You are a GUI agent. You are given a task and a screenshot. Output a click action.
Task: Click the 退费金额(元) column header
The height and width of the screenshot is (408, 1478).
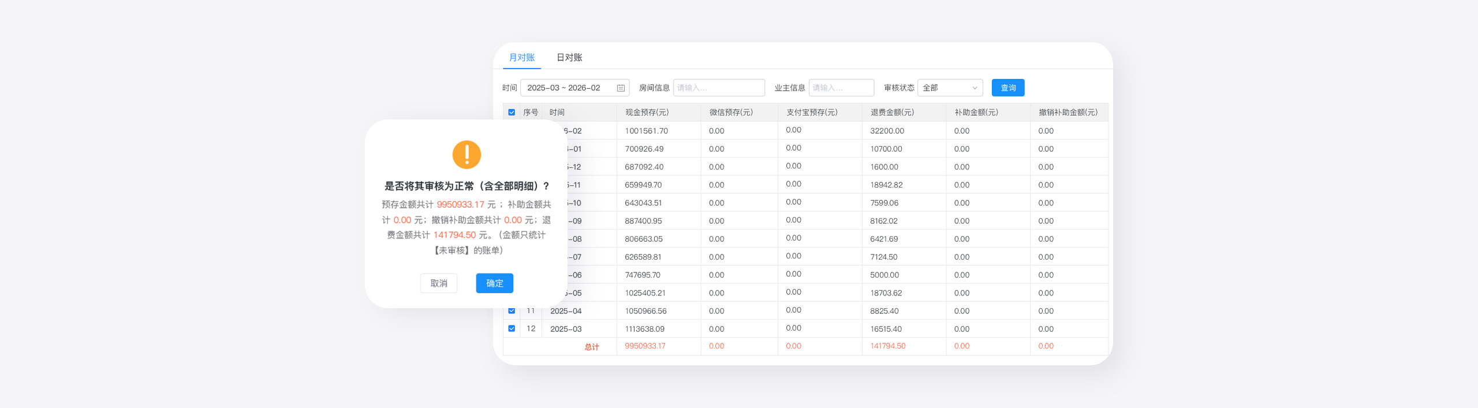pos(892,113)
